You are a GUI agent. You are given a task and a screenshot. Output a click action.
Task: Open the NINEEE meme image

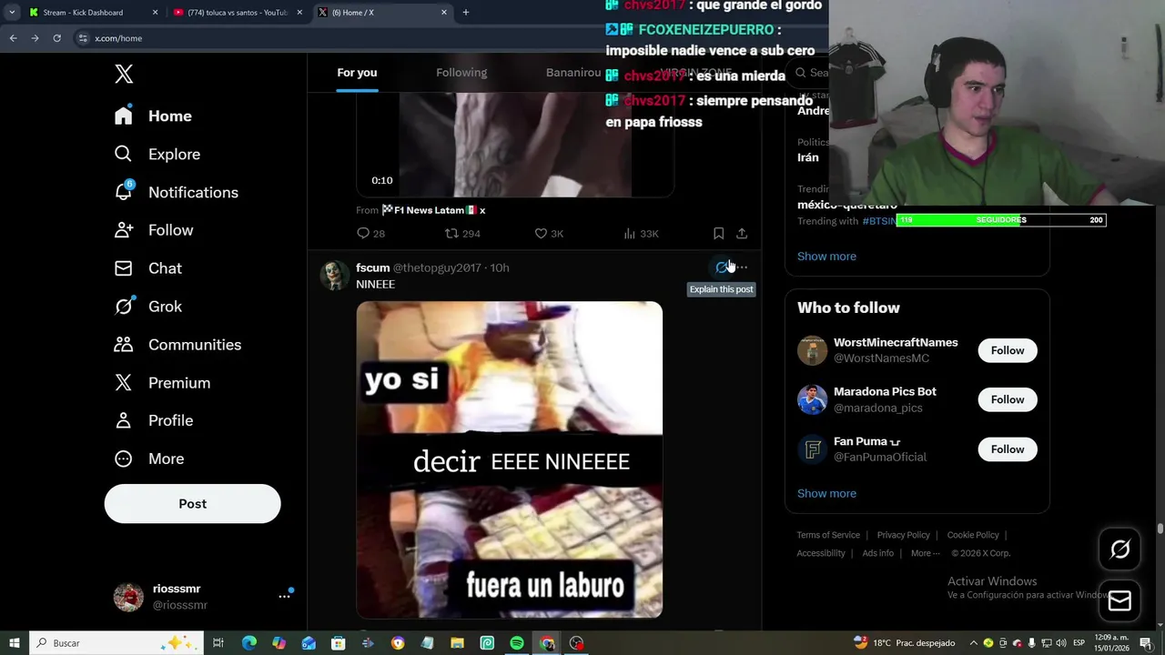coord(510,459)
